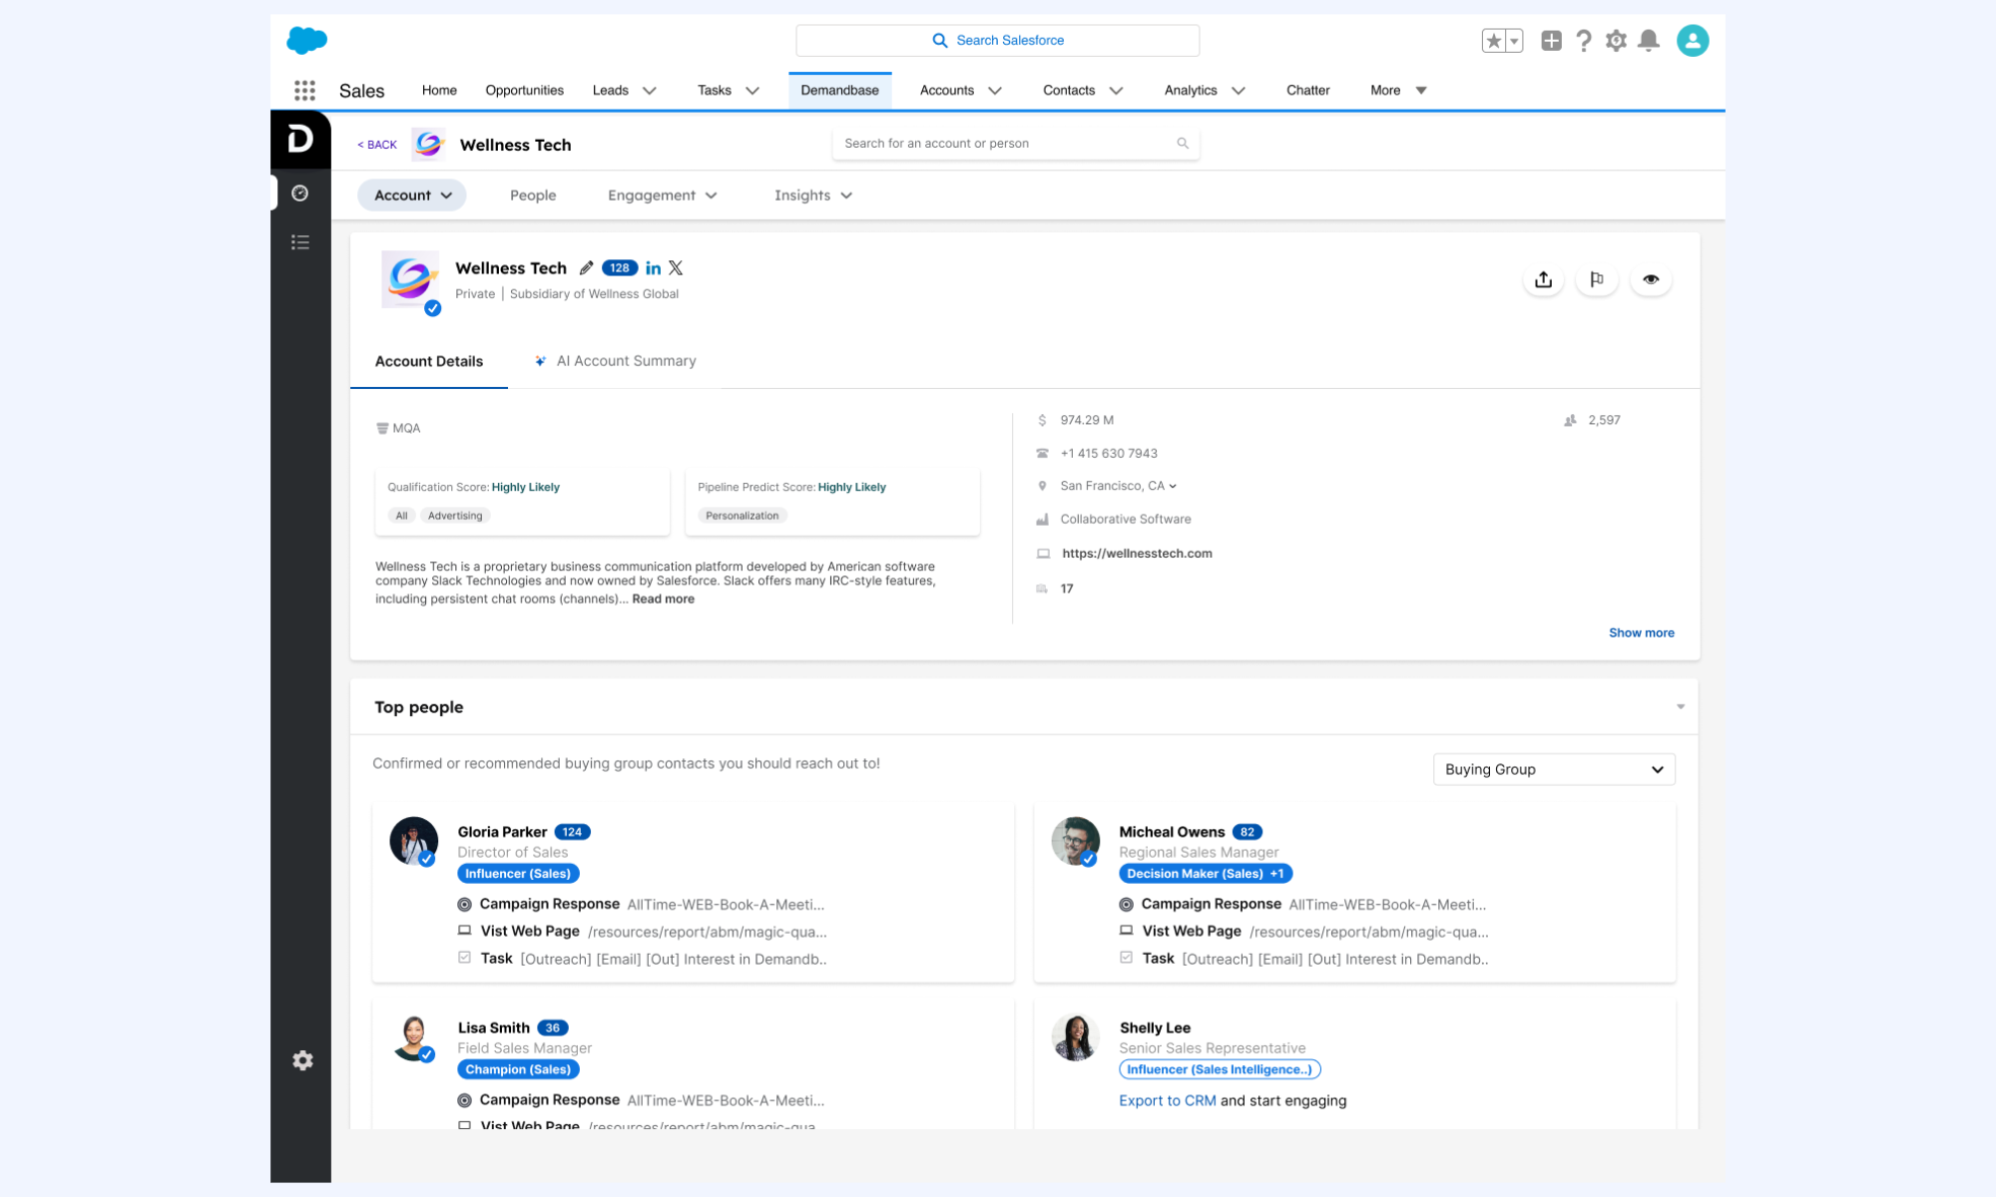Expand the San Francisco, CA location chevron
Image resolution: width=1996 pixels, height=1197 pixels.
[x=1173, y=487]
